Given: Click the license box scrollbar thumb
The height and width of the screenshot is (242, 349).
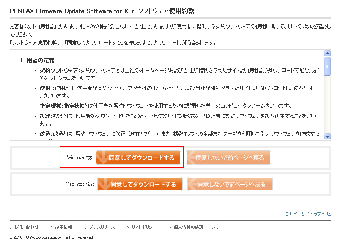Looking at the screenshot, I should [327, 66].
